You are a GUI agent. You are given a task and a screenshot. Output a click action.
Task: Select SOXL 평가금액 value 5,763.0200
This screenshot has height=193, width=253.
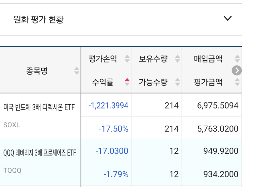(218, 129)
